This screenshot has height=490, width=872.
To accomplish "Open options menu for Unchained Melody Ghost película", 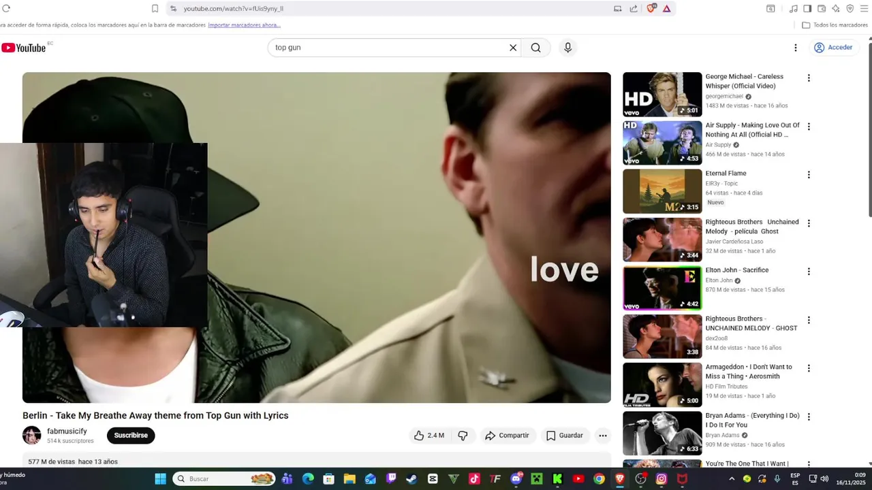I will 809,223.
